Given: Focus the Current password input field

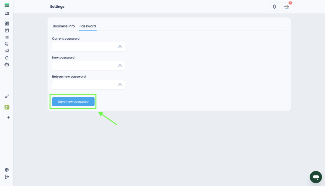Looking at the screenshot, I should coord(84,47).
